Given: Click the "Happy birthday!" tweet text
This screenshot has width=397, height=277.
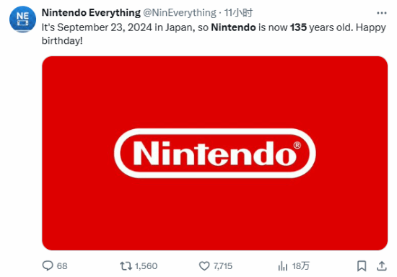Looking at the screenshot, I should [x=214, y=34].
